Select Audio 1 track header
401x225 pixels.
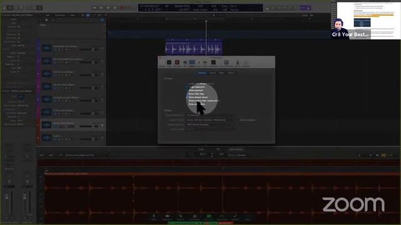pos(73,137)
